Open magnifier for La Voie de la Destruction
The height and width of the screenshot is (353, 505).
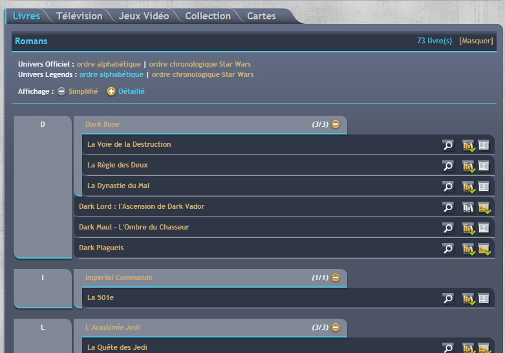coord(448,145)
